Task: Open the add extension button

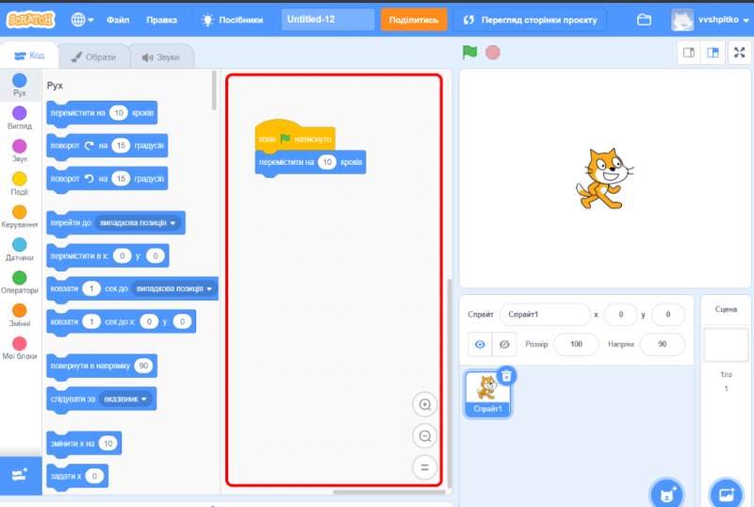Action: coord(20,474)
